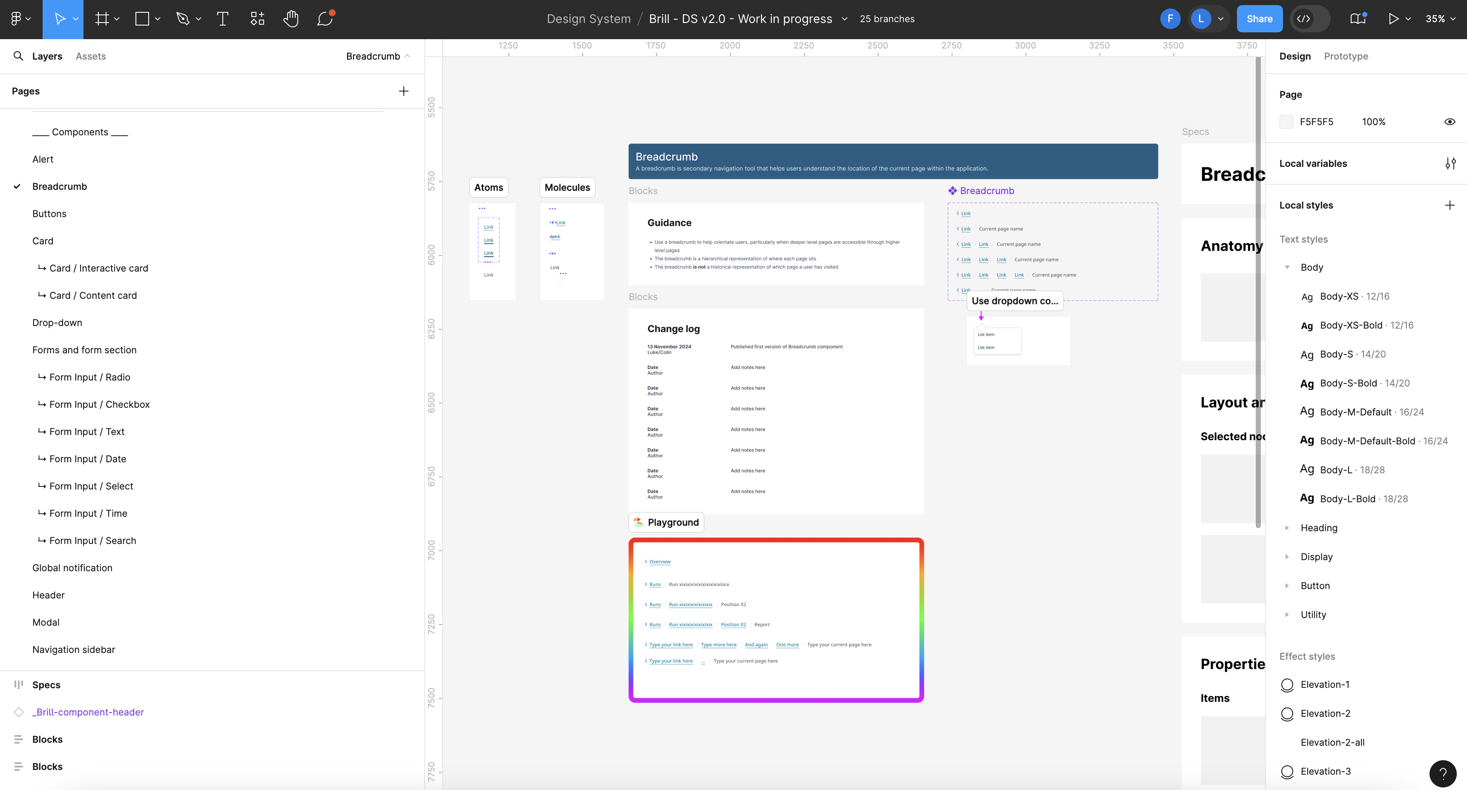This screenshot has height=790, width=1467.
Task: Activate the Hand tool
Action: [x=291, y=19]
